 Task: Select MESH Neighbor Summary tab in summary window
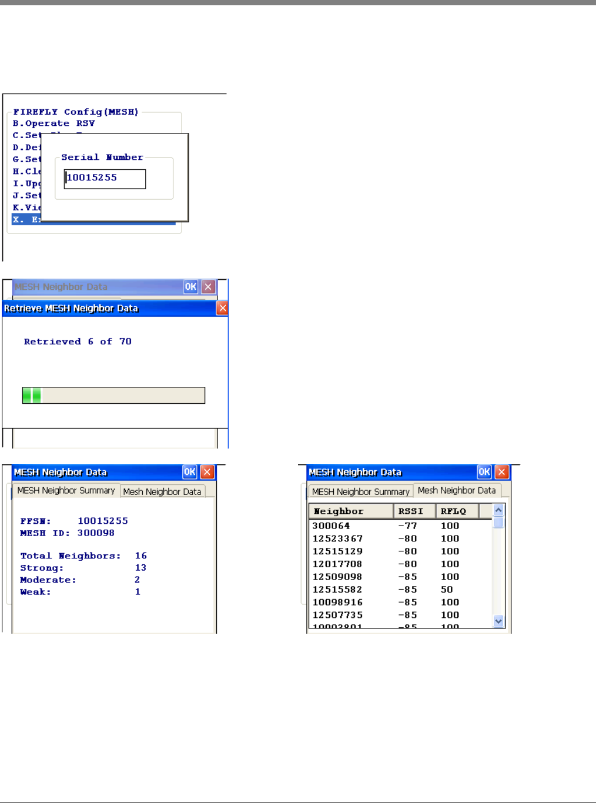tap(66, 490)
